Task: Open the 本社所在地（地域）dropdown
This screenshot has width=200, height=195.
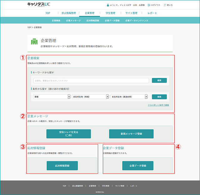Action: (x=90, y=97)
